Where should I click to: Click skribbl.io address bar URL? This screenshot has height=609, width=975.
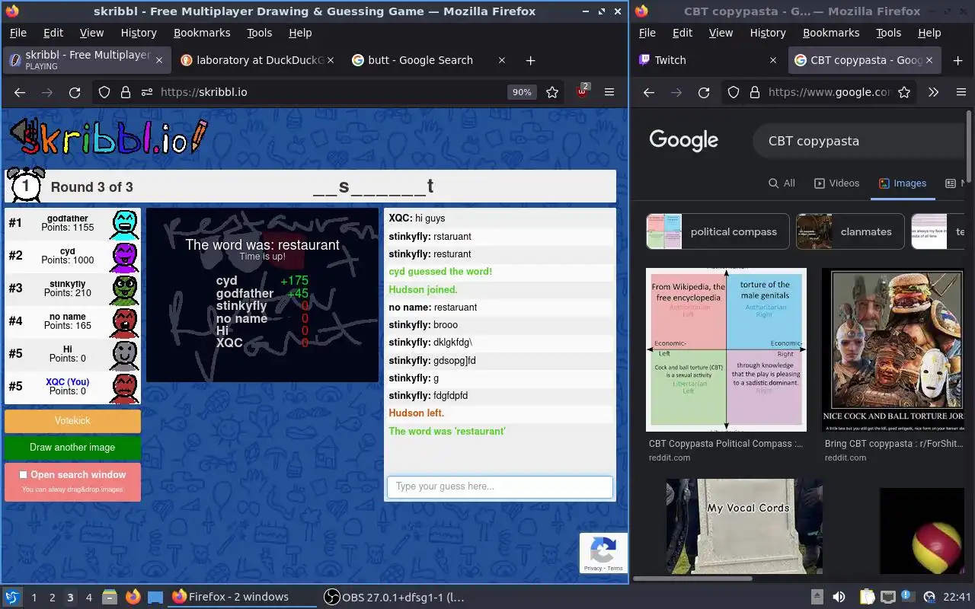203,92
